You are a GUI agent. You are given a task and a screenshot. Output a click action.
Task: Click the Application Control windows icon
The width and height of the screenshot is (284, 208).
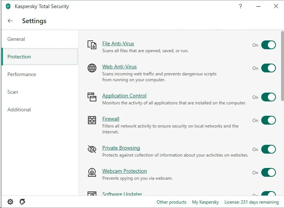click(x=92, y=97)
